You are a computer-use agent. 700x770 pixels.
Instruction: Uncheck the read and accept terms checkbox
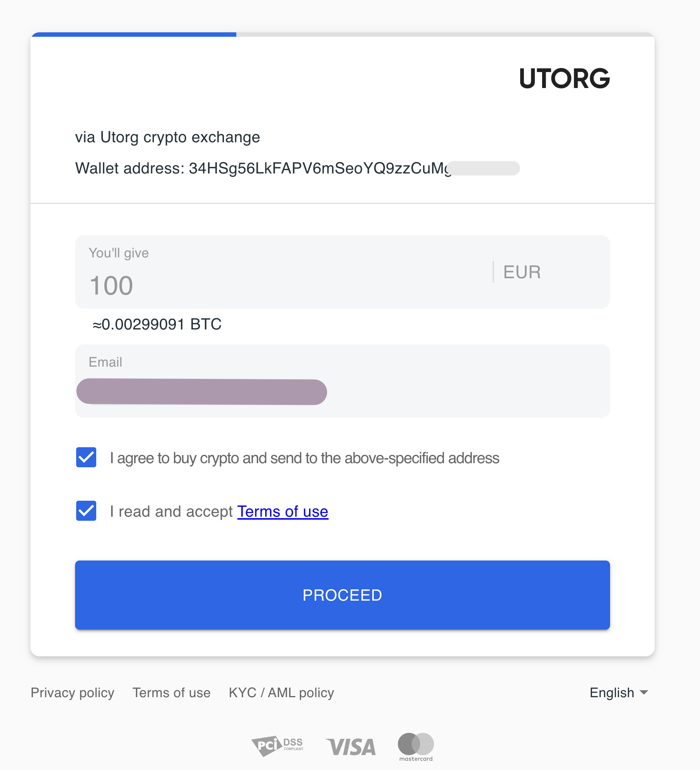coord(86,511)
